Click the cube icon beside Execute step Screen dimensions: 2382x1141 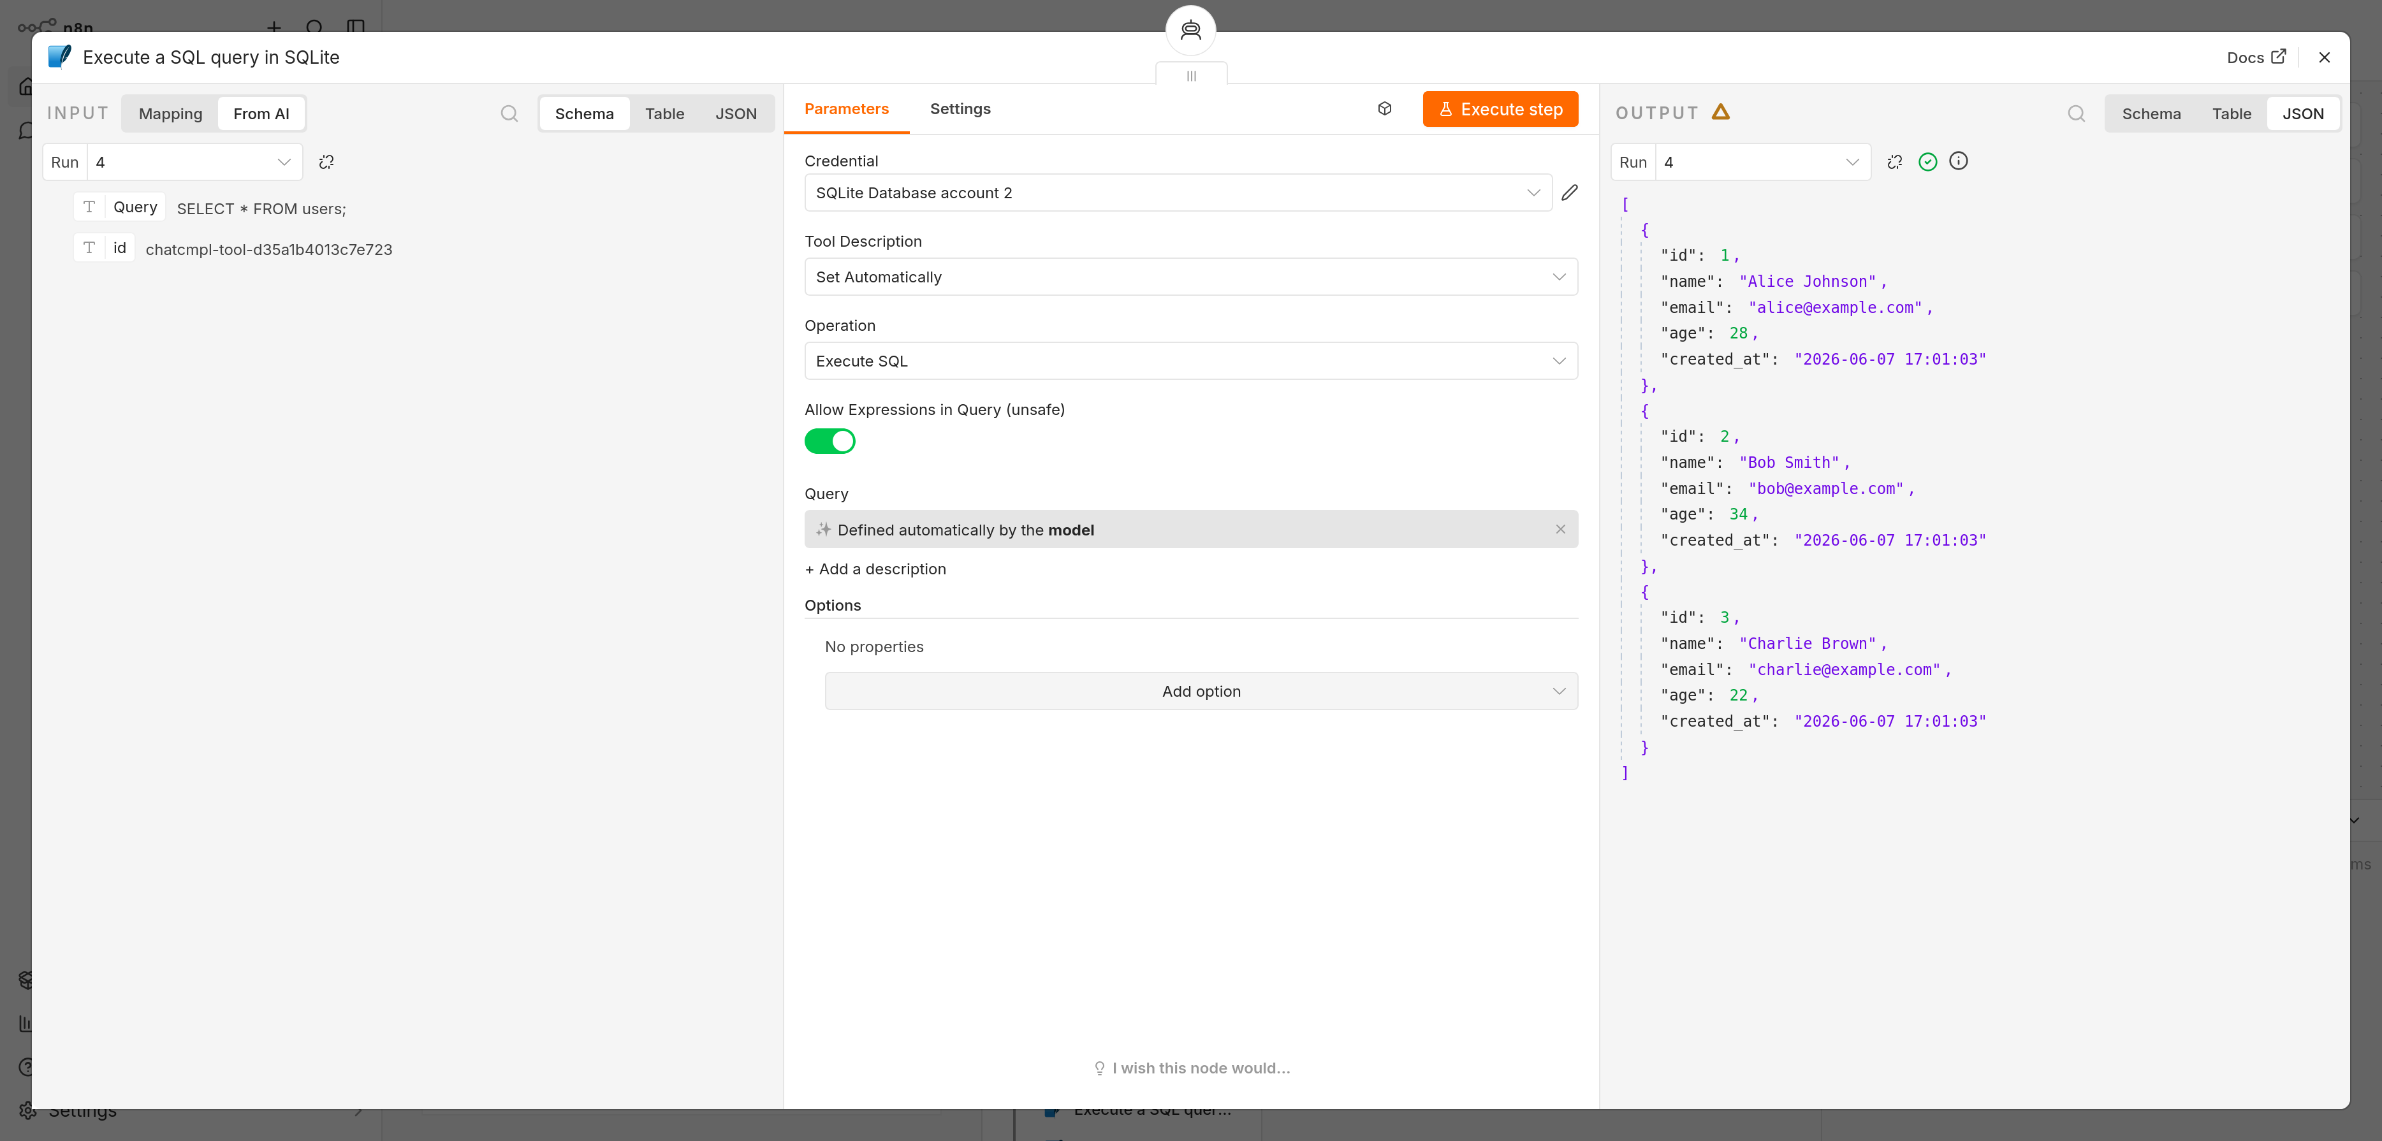(x=1384, y=109)
